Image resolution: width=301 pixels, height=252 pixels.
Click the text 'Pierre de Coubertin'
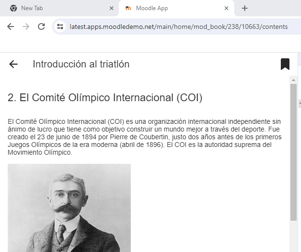point(139,137)
